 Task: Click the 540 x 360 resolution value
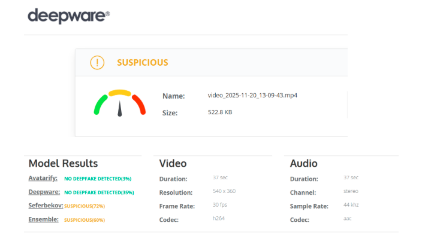point(225,192)
